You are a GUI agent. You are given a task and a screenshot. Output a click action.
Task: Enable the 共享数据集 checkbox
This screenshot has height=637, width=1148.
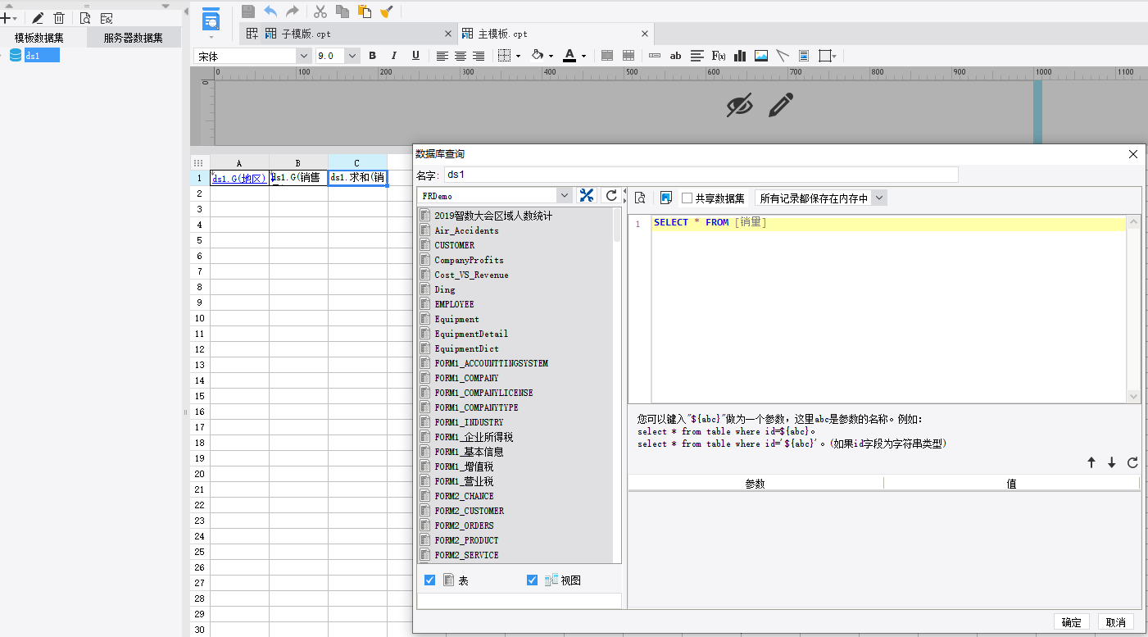pyautogui.click(x=687, y=198)
